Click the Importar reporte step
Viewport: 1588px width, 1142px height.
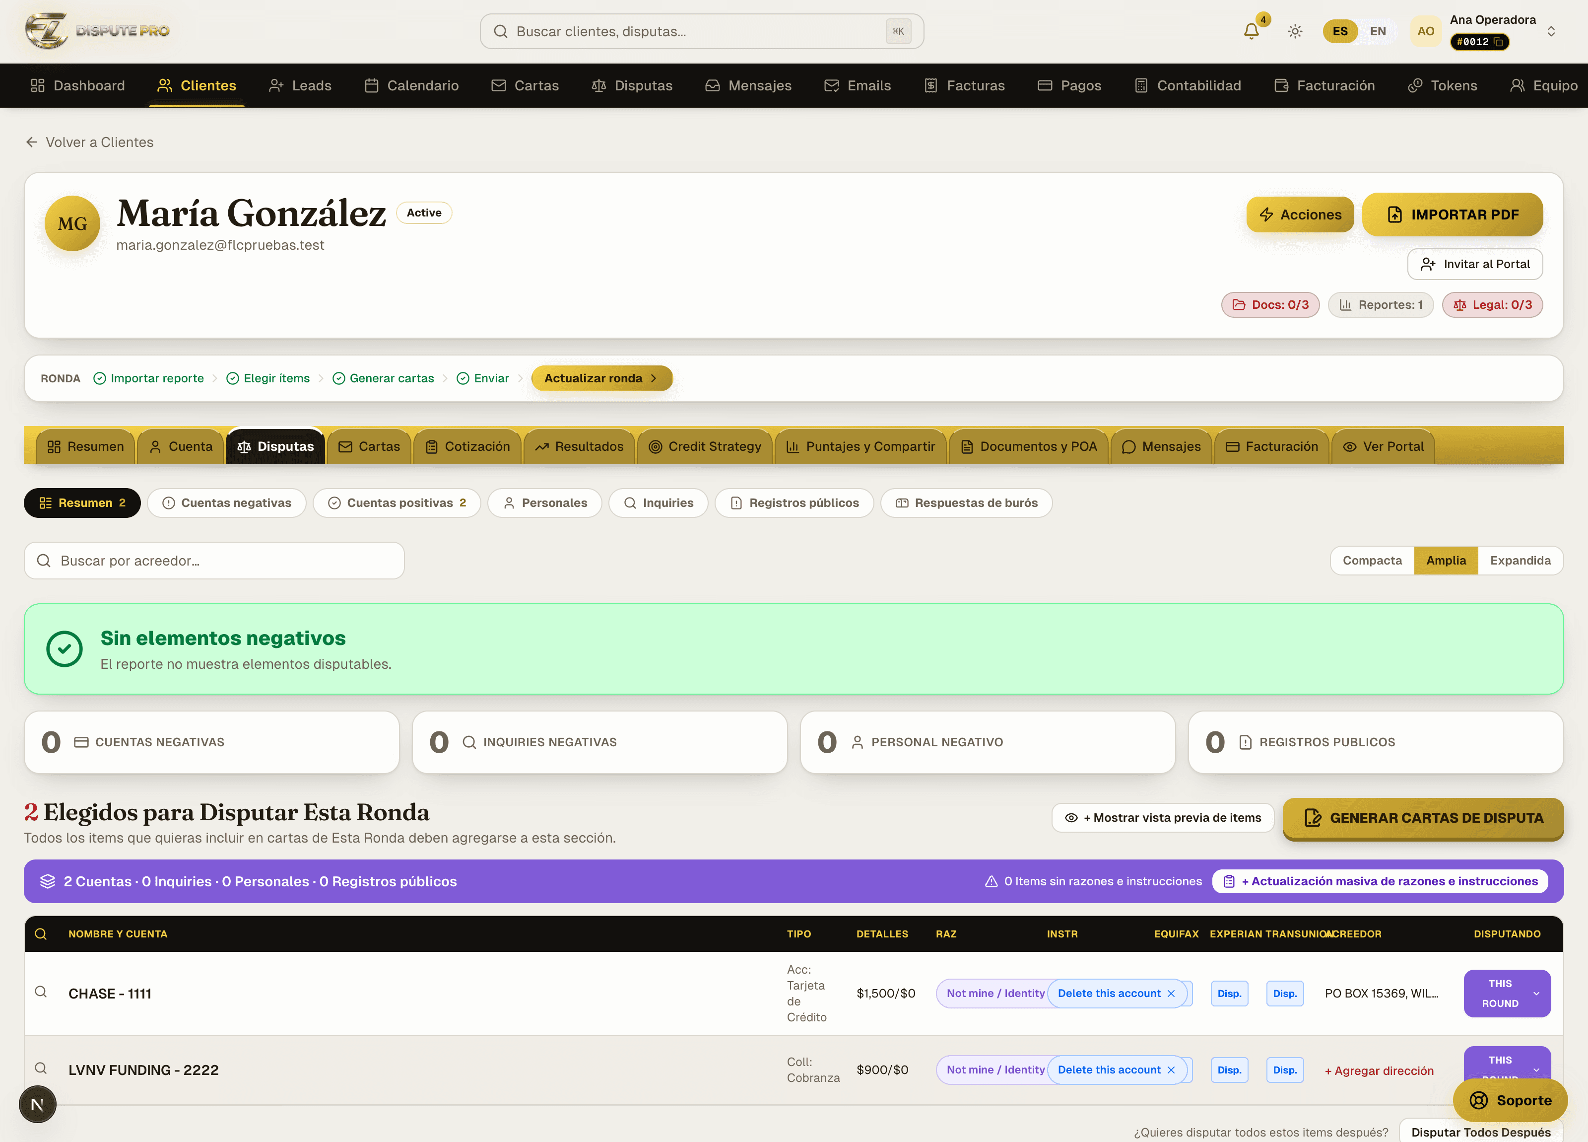[148, 378]
